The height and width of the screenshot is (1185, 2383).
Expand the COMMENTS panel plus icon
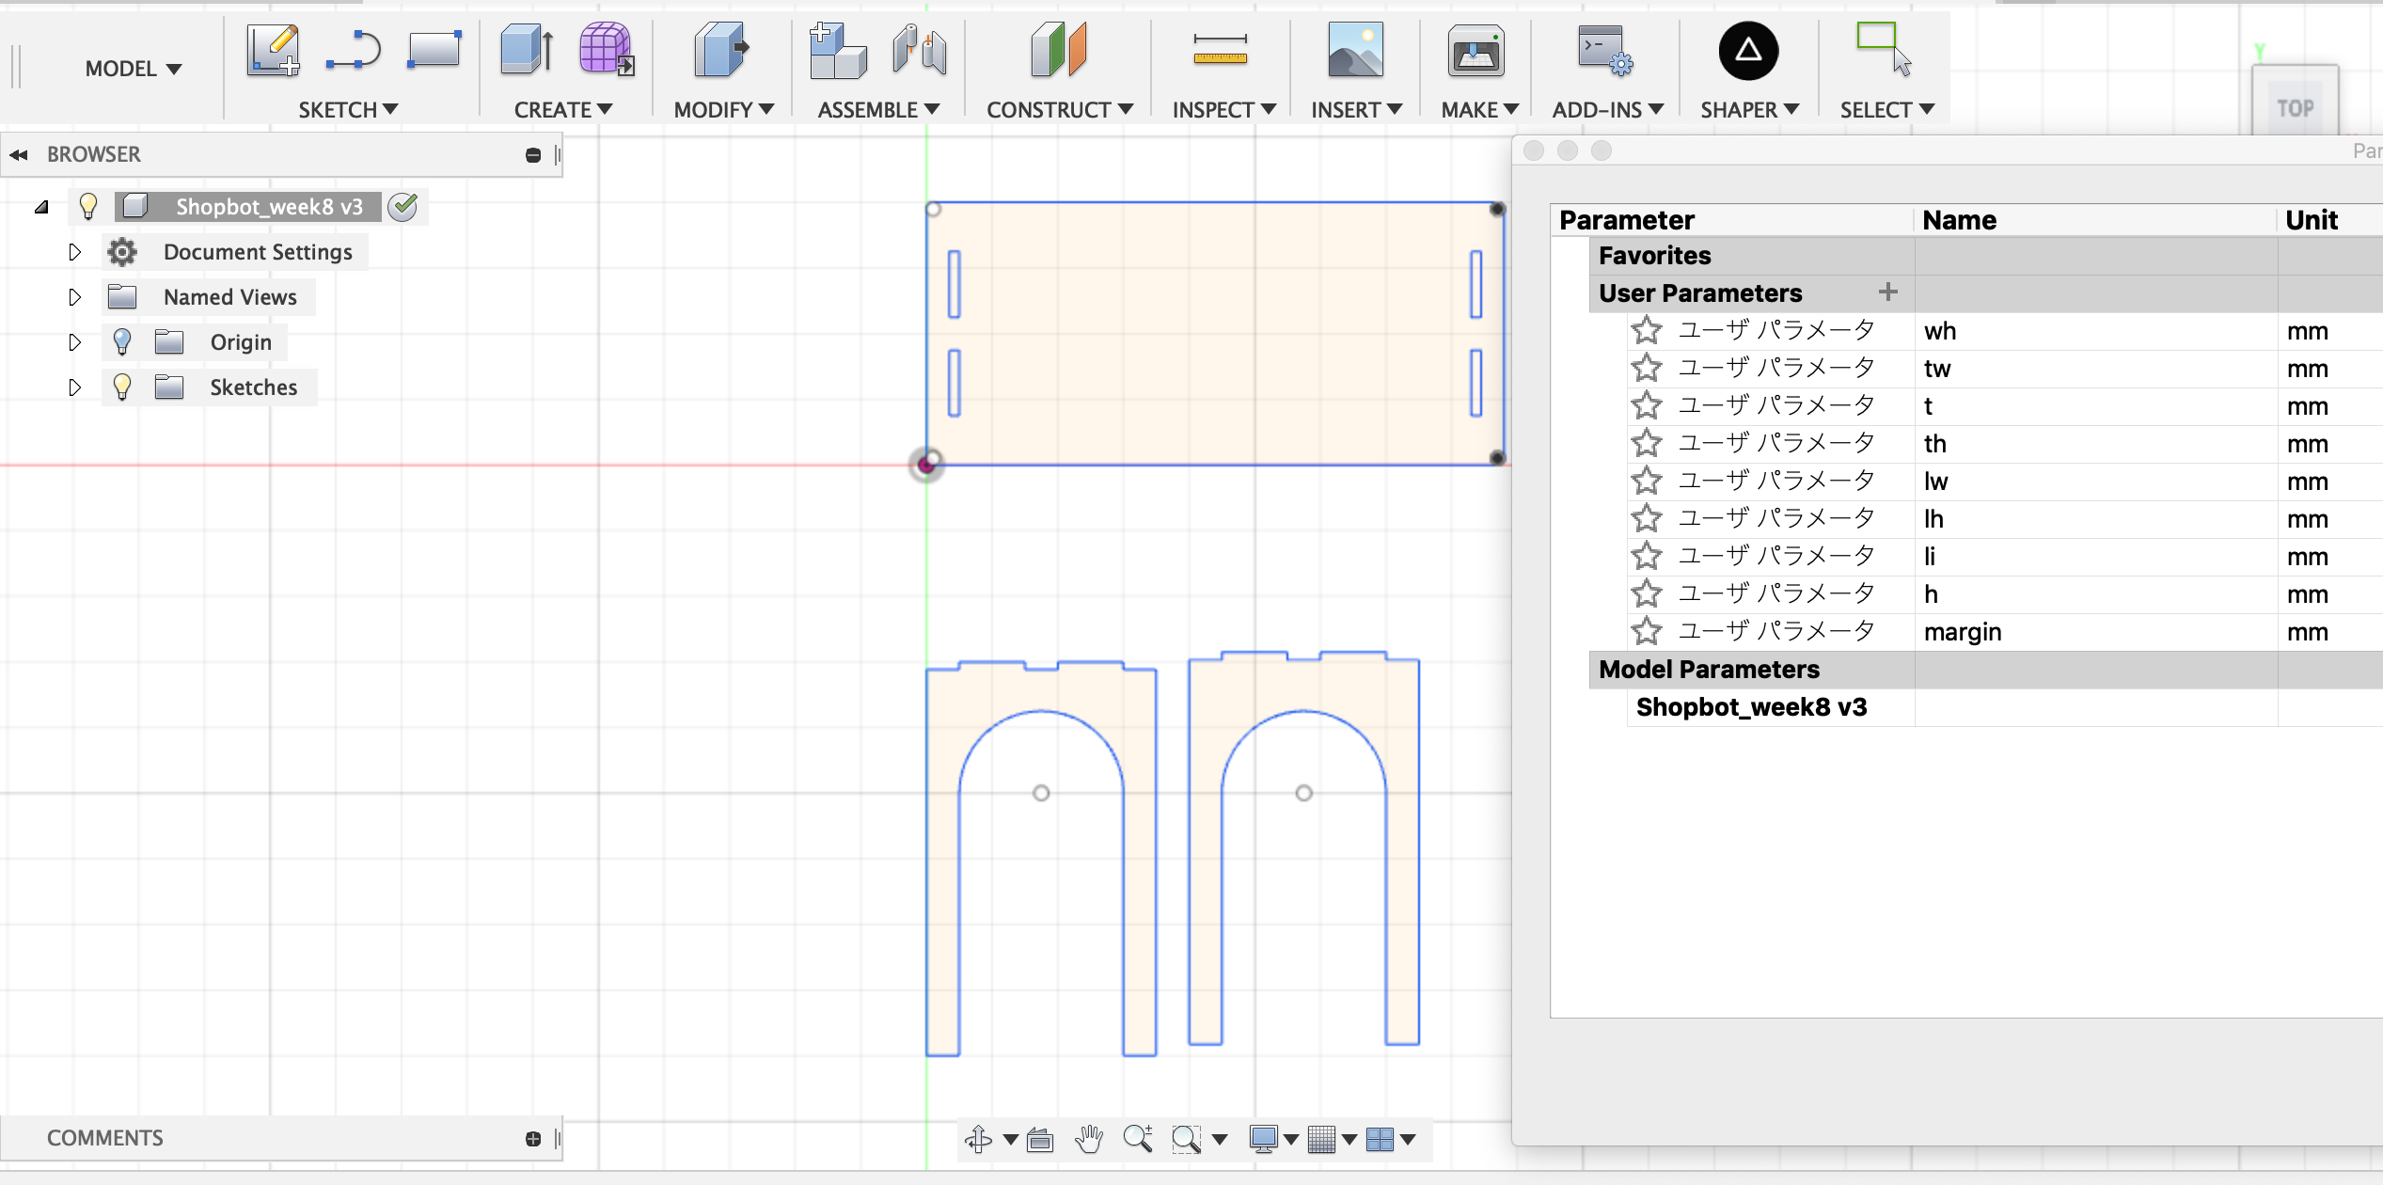[533, 1139]
